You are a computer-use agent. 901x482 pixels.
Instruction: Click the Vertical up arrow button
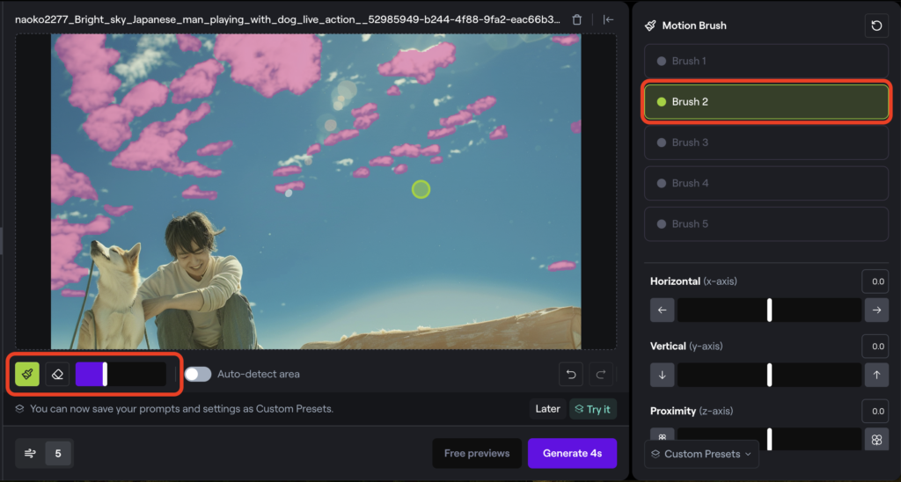(x=875, y=375)
